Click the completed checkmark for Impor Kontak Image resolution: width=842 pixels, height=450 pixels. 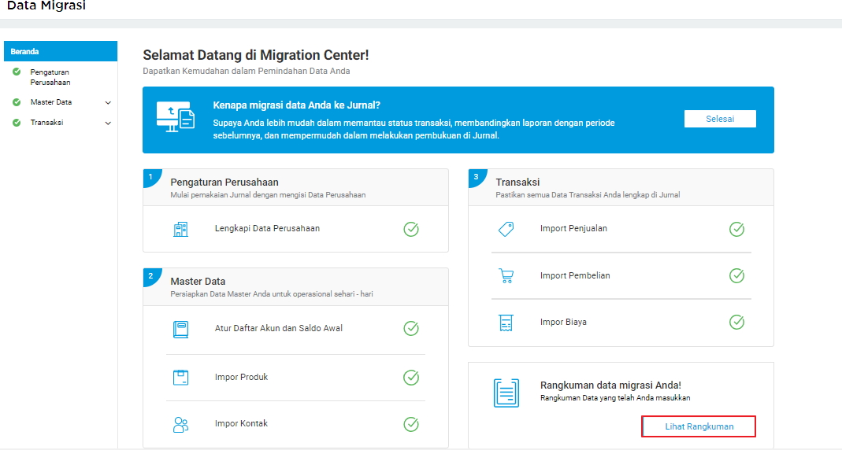(411, 424)
